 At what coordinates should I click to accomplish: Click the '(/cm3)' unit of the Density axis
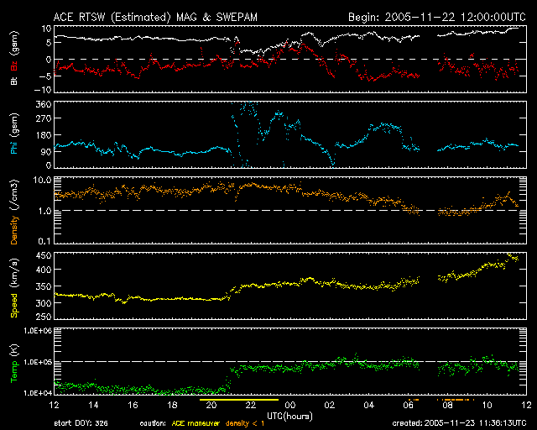14,195
